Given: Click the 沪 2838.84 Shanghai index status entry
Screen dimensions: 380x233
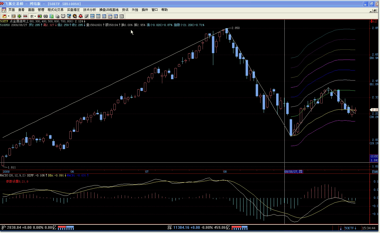Looking at the screenshot, I should [x=29, y=228].
